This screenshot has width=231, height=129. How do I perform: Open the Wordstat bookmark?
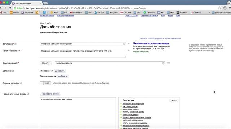27,13
